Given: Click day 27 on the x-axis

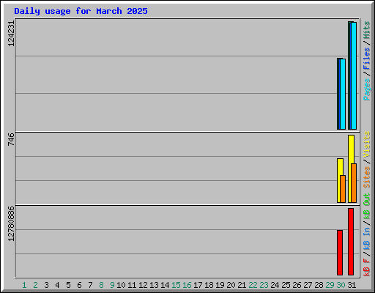Looking at the screenshot, I should click(308, 285).
